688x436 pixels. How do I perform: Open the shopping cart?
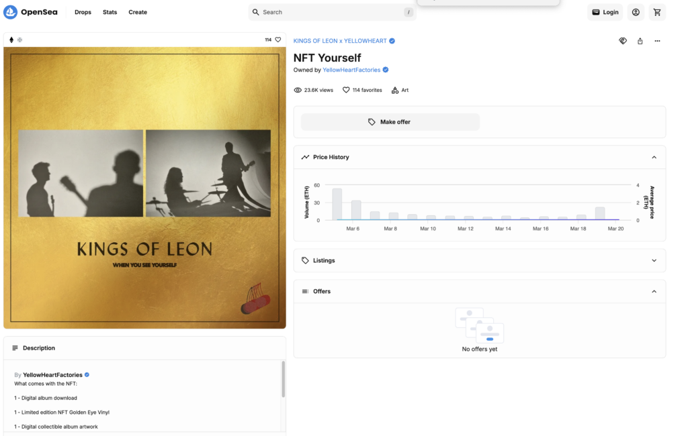tap(657, 12)
